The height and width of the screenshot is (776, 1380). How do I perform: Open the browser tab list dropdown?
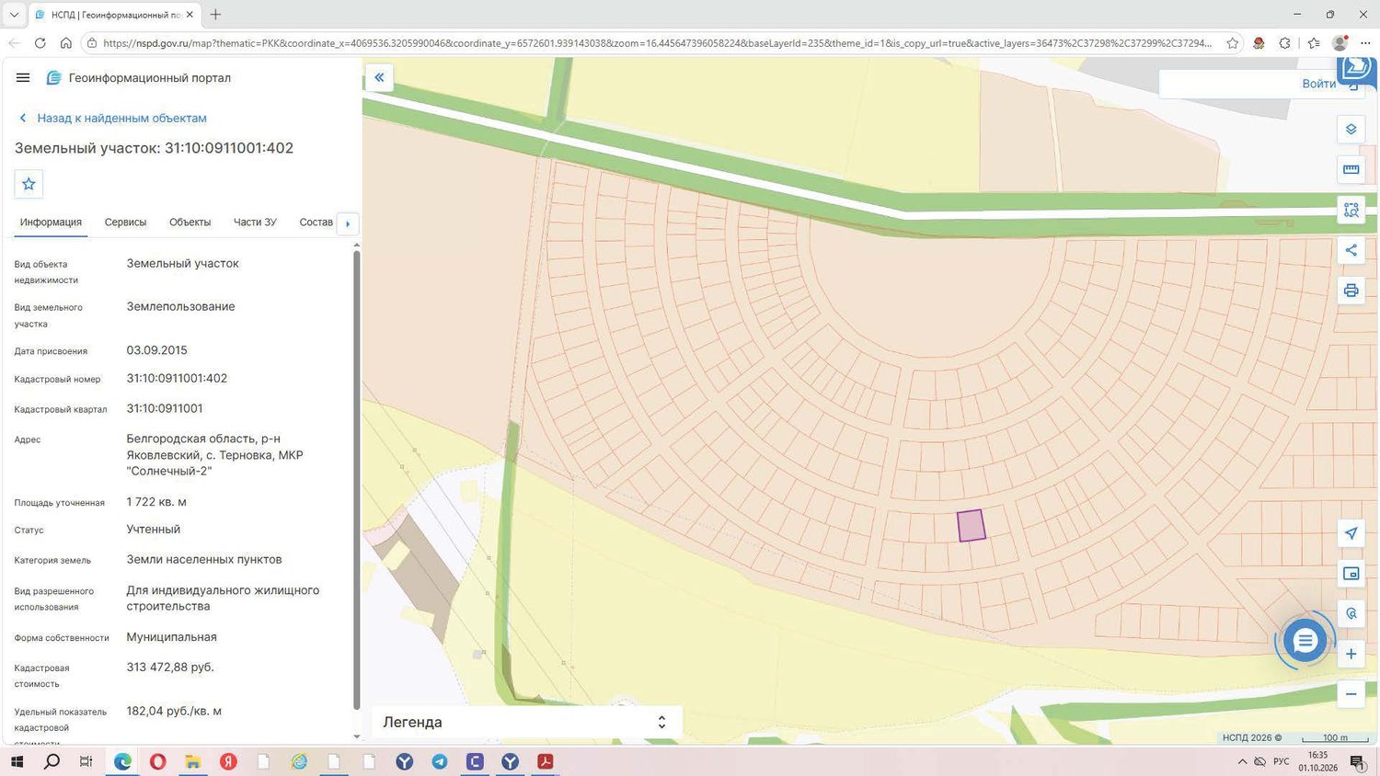click(x=14, y=15)
